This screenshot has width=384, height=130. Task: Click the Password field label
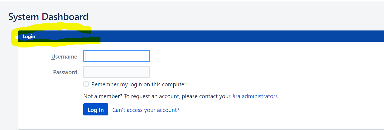pos(65,72)
